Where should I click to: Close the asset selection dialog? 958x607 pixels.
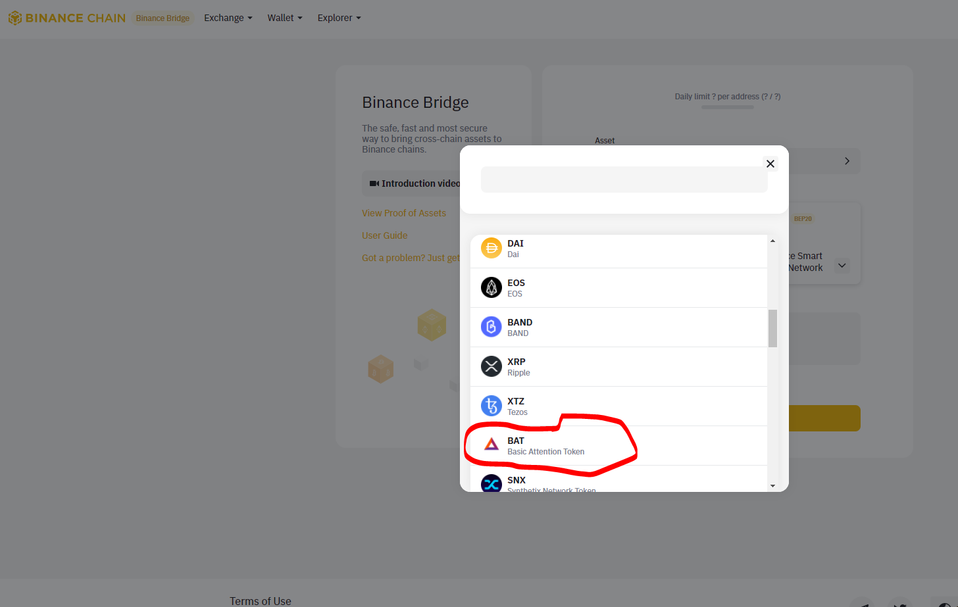coord(770,164)
